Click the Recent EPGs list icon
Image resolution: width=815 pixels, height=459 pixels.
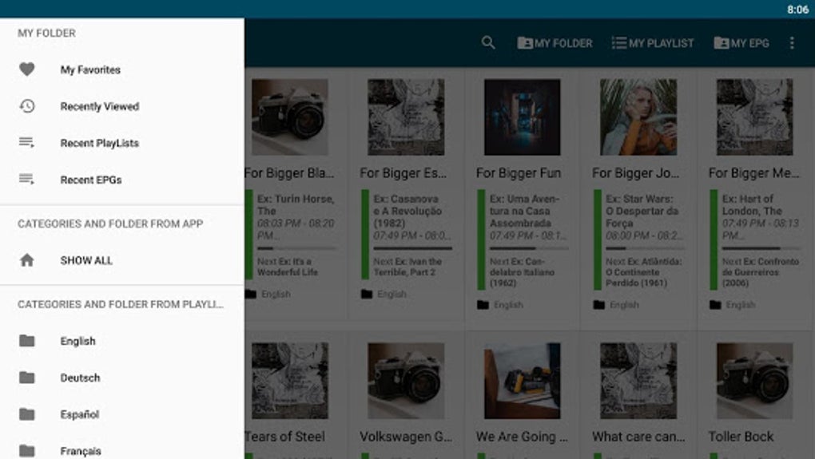point(26,179)
